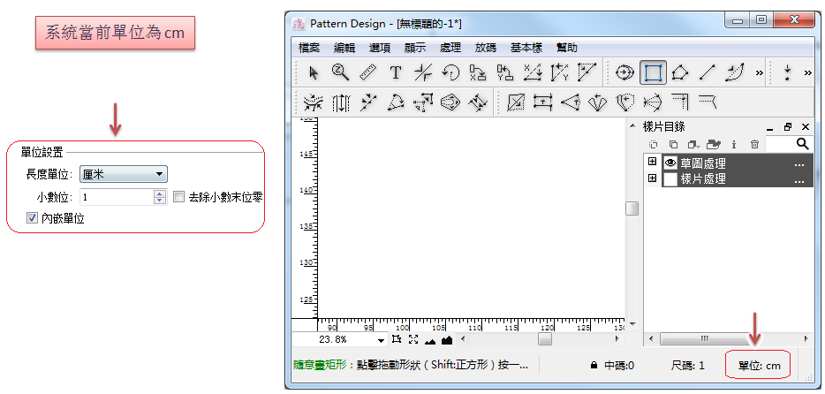
Task: Click trash icon in 樣片目錄 panel
Action: 754,143
